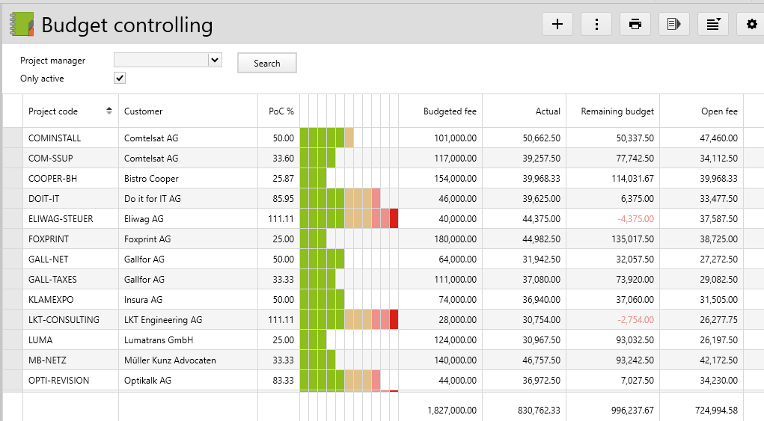Image resolution: width=764 pixels, height=421 pixels.
Task: Click the Remaining budget column header
Action: pyautogui.click(x=617, y=111)
